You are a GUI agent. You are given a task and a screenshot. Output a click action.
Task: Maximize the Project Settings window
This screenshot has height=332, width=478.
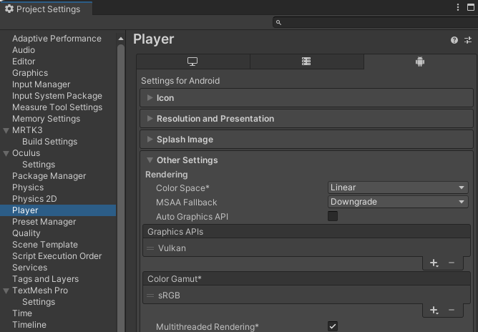471,7
